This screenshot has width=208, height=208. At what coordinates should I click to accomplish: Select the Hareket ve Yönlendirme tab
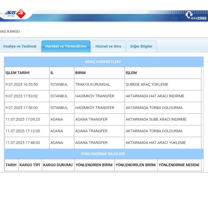[66, 46]
